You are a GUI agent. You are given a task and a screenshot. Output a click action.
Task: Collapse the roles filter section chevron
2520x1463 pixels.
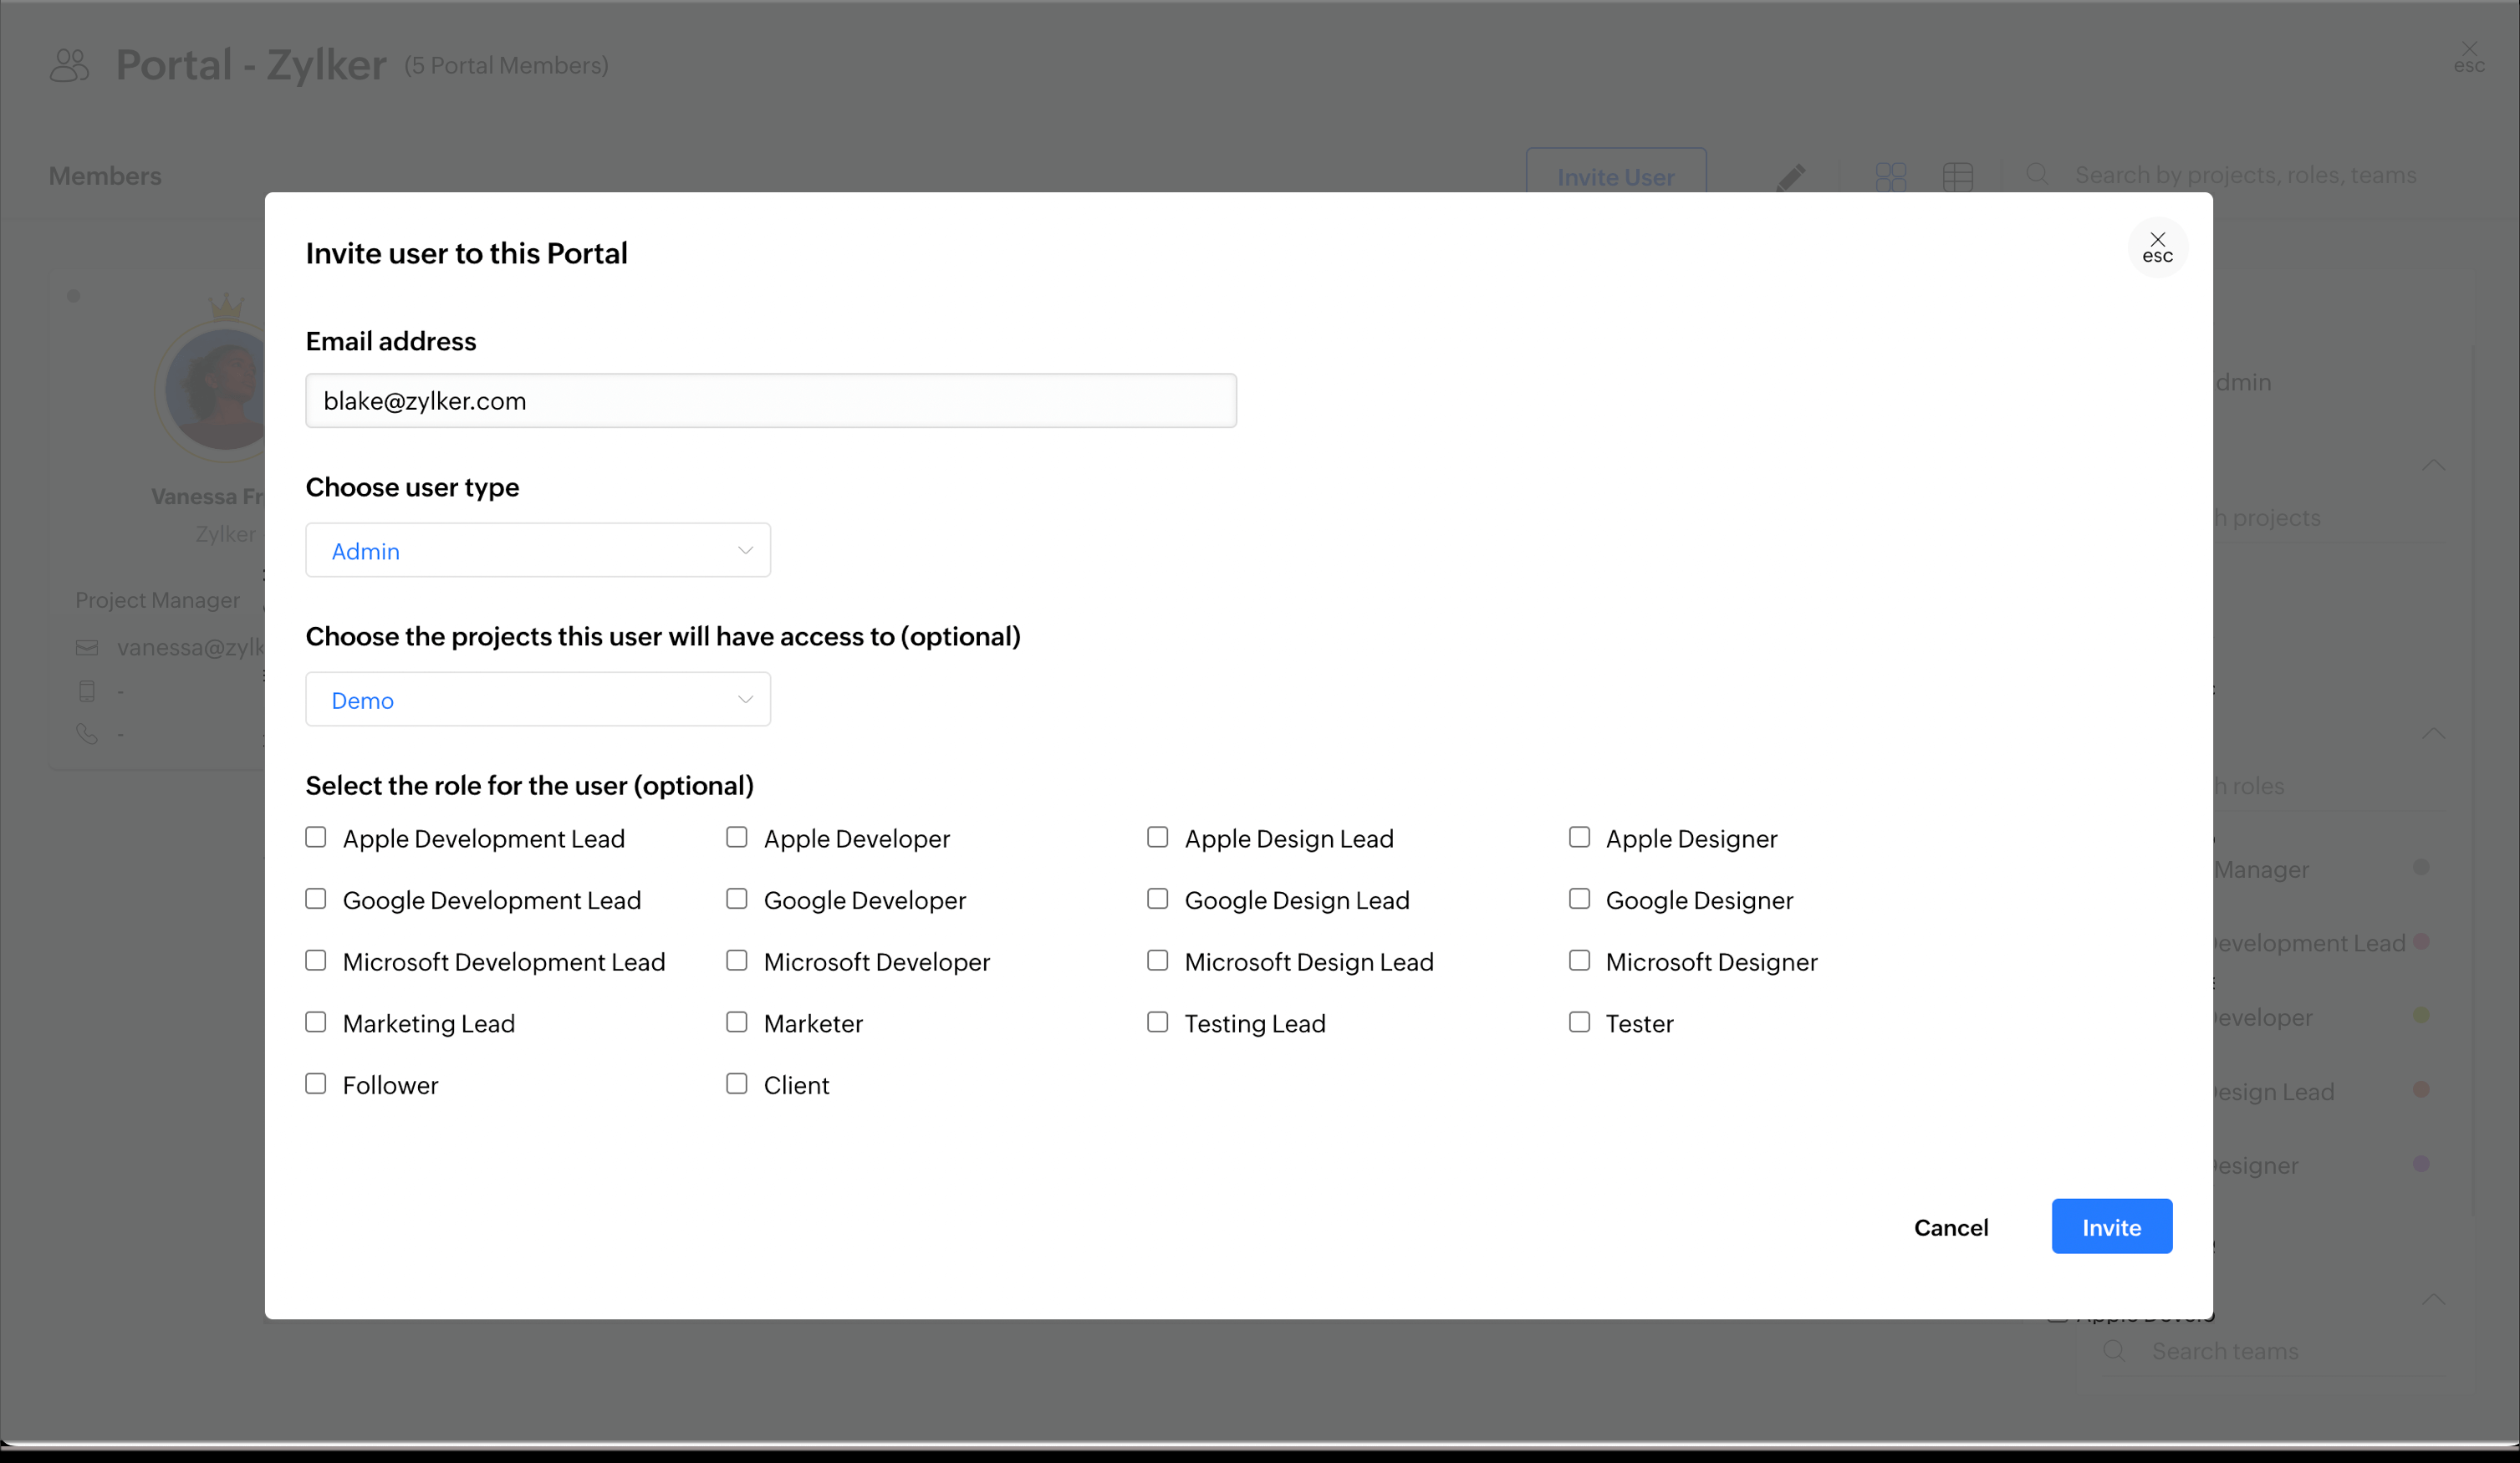(2433, 734)
